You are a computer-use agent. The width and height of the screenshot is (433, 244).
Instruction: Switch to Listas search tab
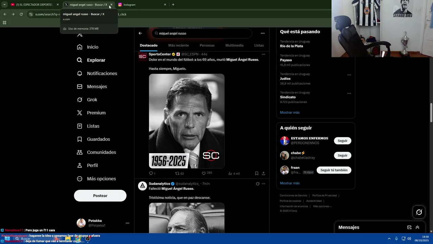[x=259, y=45]
